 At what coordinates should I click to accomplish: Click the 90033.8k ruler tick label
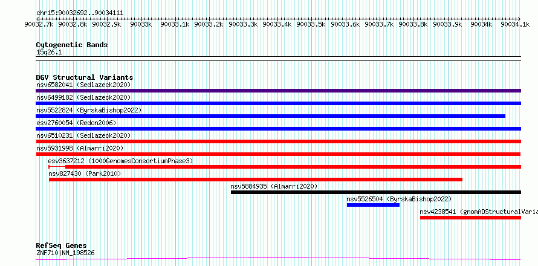pyautogui.click(x=413, y=24)
